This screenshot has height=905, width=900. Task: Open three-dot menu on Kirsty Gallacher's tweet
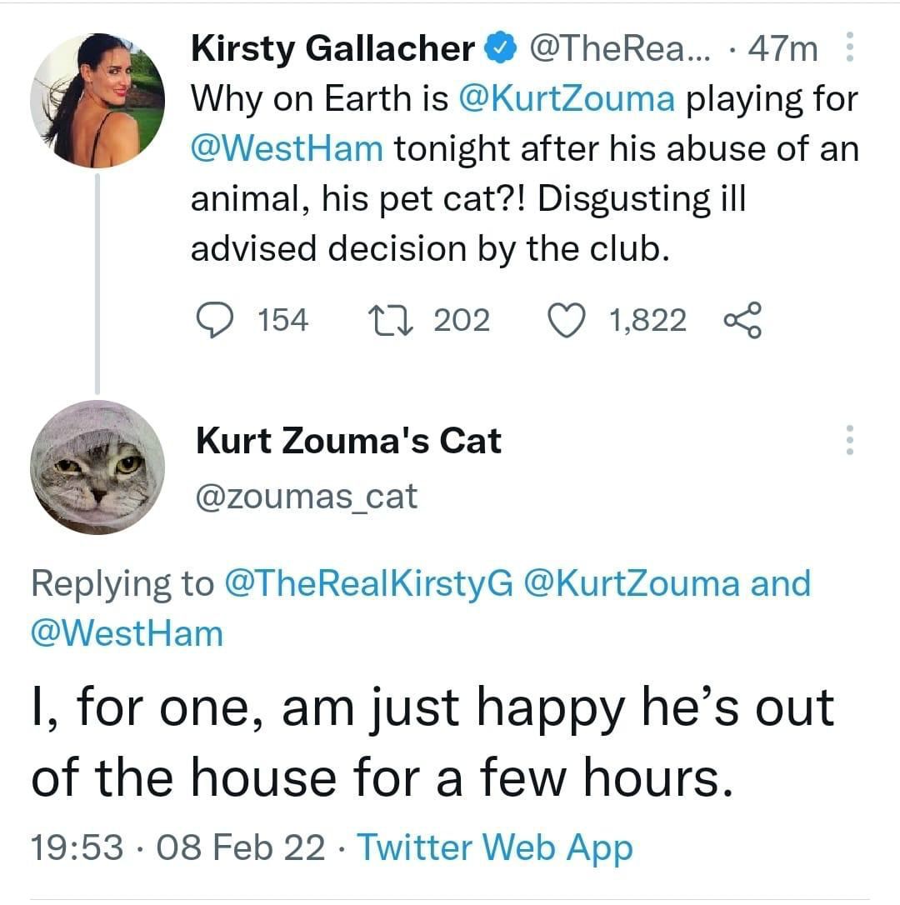click(849, 47)
